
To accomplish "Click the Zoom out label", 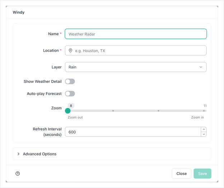I will click(75, 117).
